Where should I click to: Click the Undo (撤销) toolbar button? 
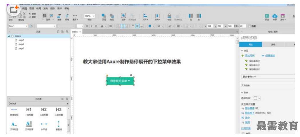(32, 14)
